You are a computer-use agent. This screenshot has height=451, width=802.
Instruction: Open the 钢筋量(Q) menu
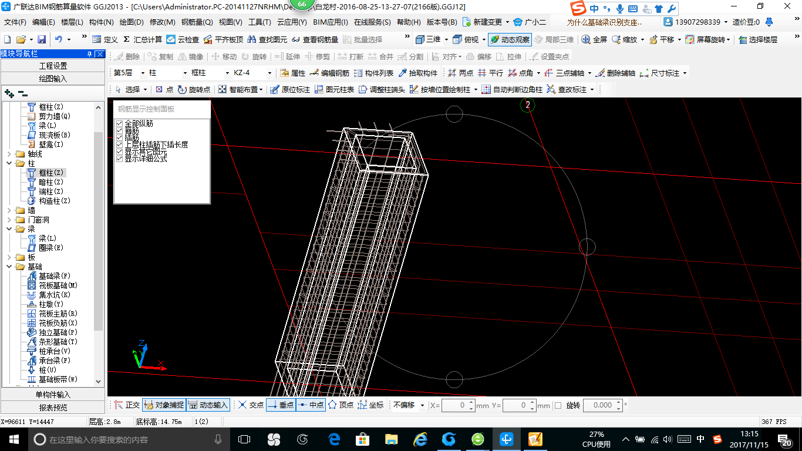[197, 22]
